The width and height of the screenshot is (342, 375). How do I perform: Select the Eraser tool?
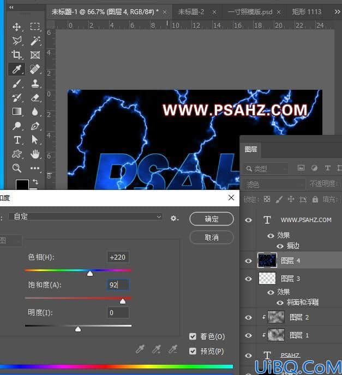click(35, 98)
